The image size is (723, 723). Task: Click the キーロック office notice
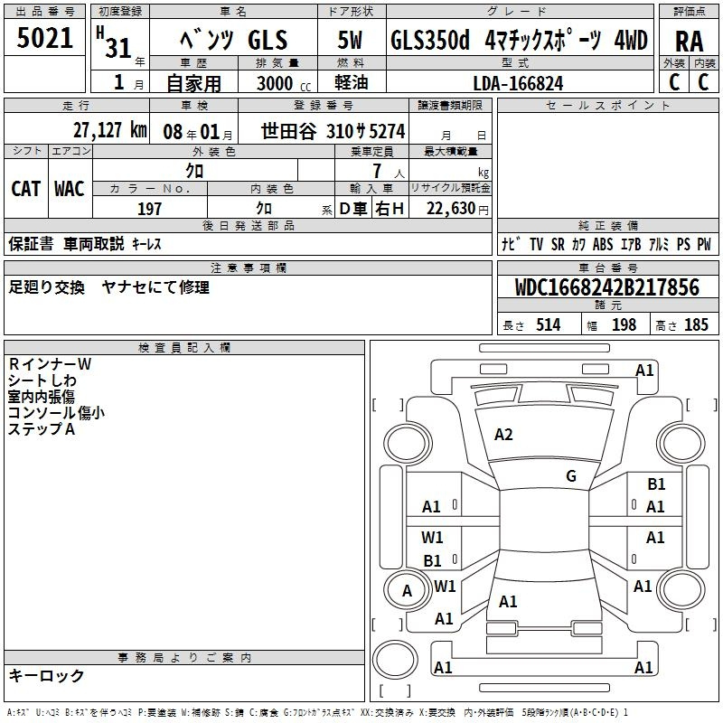(x=46, y=675)
